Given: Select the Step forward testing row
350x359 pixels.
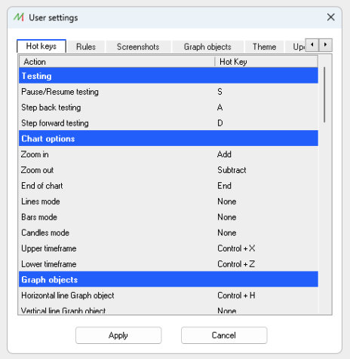Looking at the screenshot, I should 168,123.
